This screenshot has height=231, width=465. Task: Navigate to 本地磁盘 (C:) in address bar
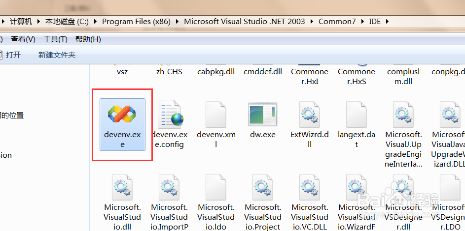pyautogui.click(x=67, y=22)
